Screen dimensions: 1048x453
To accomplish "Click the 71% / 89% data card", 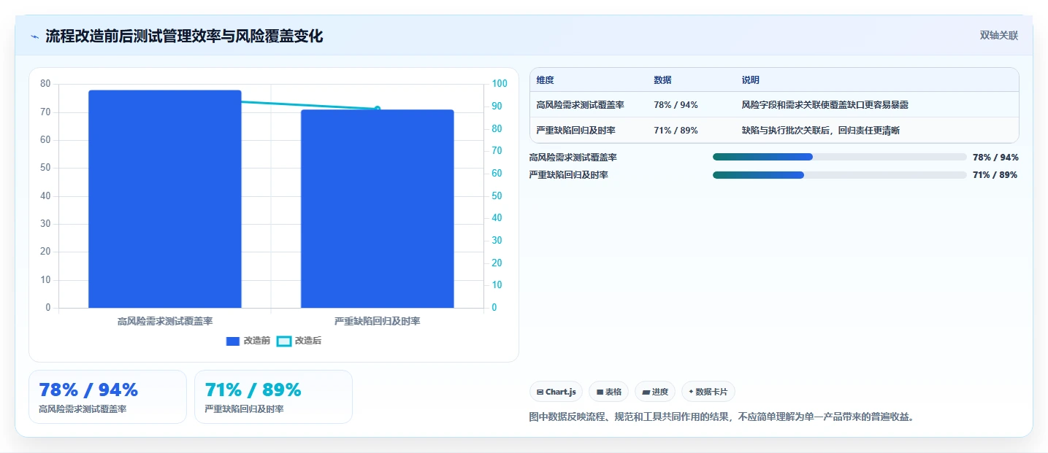I will coord(273,397).
